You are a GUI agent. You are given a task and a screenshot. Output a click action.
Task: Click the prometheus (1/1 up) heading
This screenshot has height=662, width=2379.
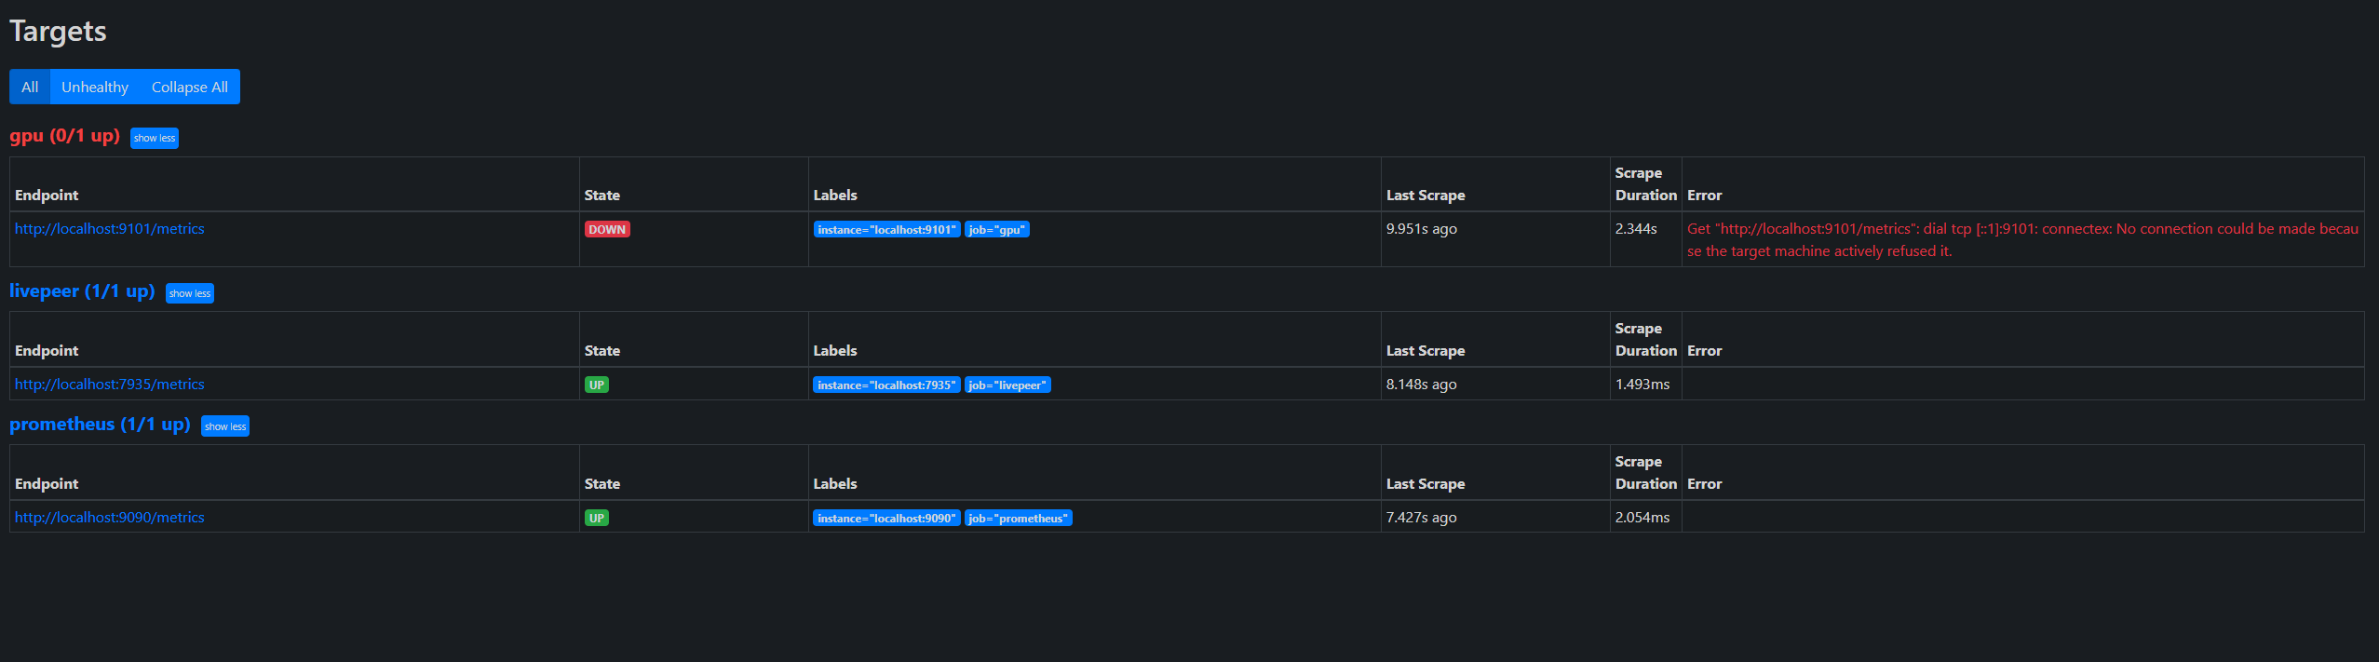tap(100, 425)
